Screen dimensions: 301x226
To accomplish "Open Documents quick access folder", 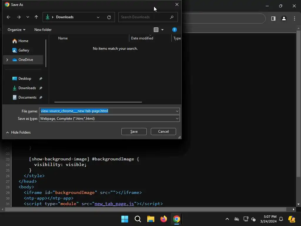I will tap(27, 97).
